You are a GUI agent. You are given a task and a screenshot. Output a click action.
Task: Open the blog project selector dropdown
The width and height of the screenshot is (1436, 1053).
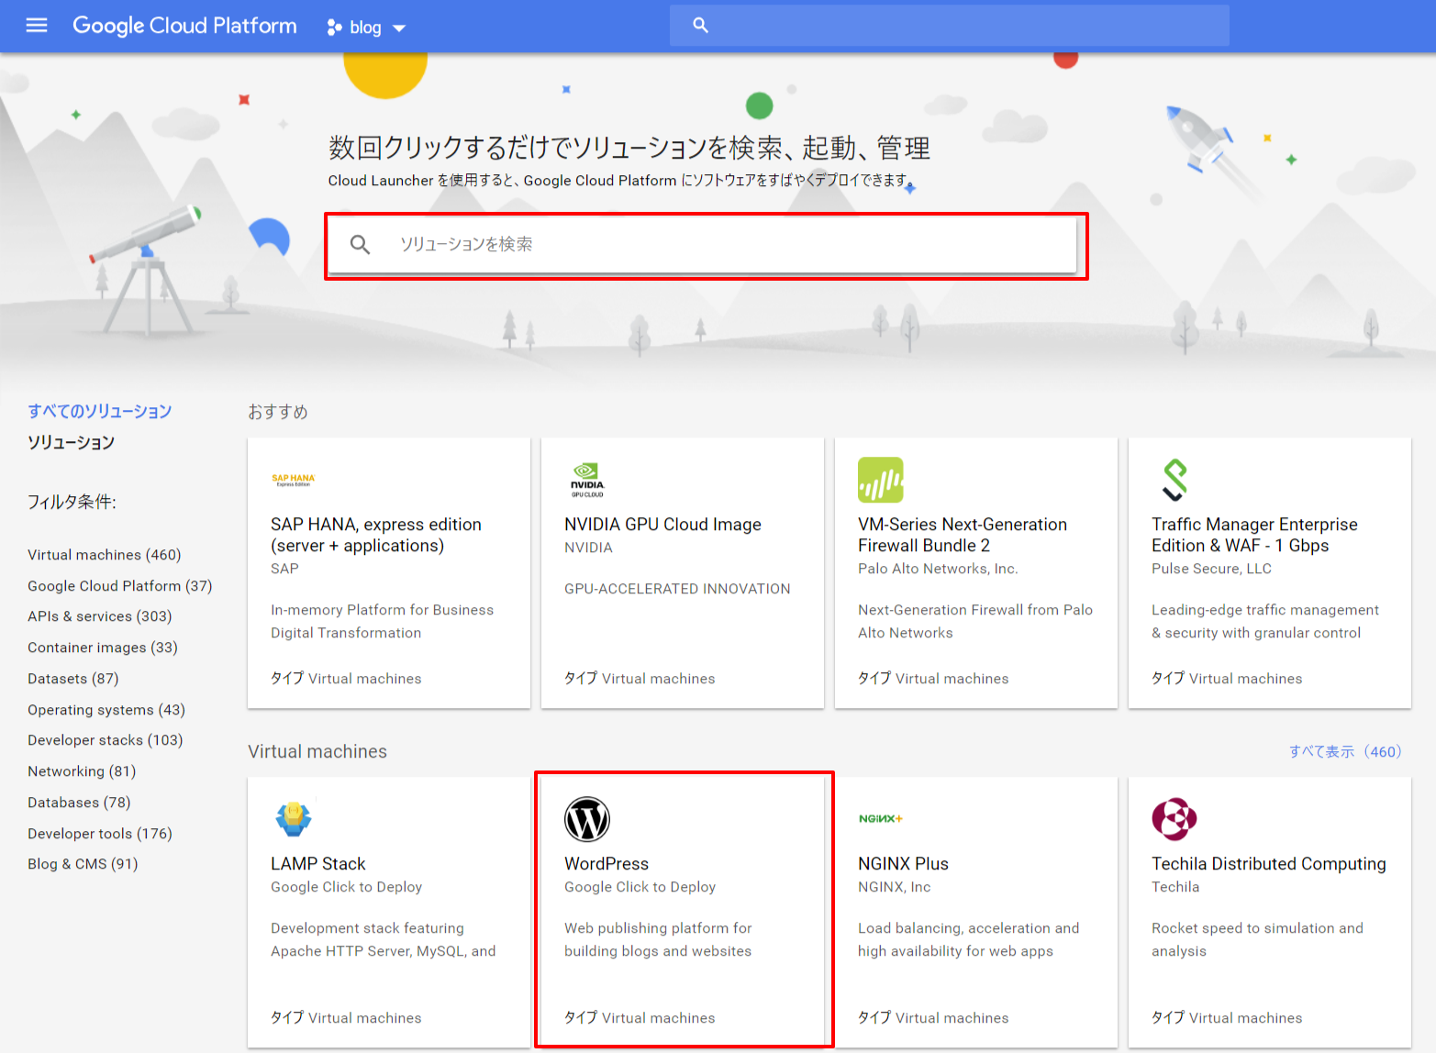coord(367,28)
